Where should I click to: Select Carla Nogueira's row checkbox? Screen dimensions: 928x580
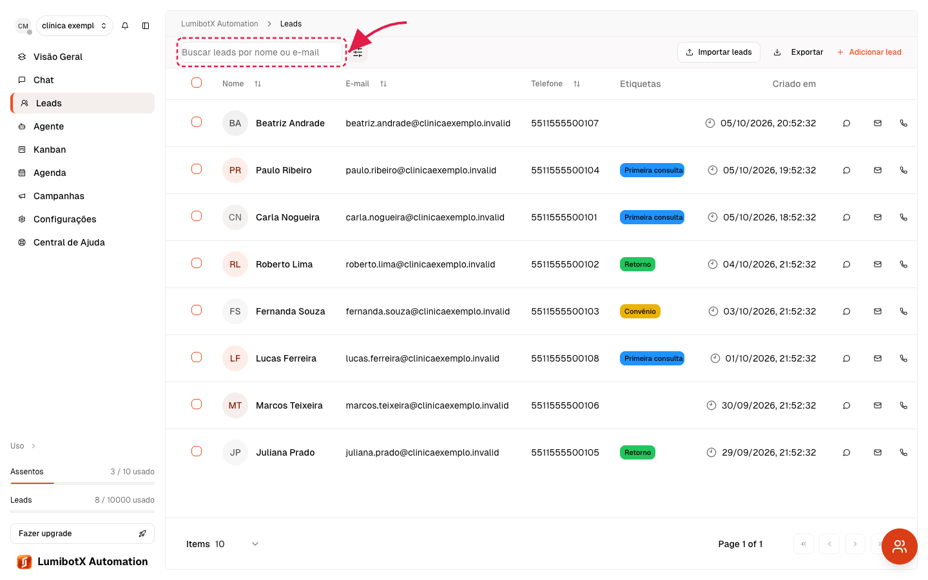coord(197,216)
